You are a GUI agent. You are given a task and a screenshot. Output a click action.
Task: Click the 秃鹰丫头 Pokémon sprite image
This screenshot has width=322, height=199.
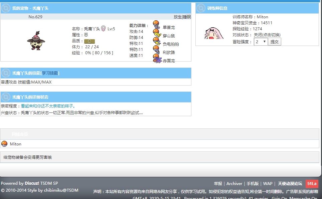[36, 41]
